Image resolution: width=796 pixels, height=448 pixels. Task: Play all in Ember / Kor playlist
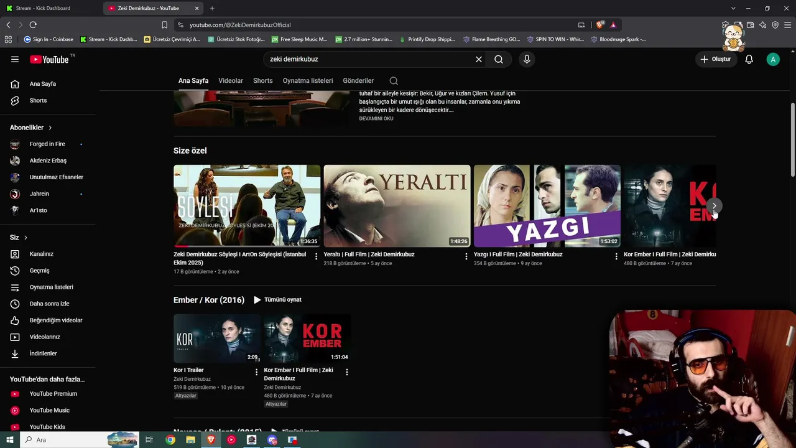pos(277,300)
